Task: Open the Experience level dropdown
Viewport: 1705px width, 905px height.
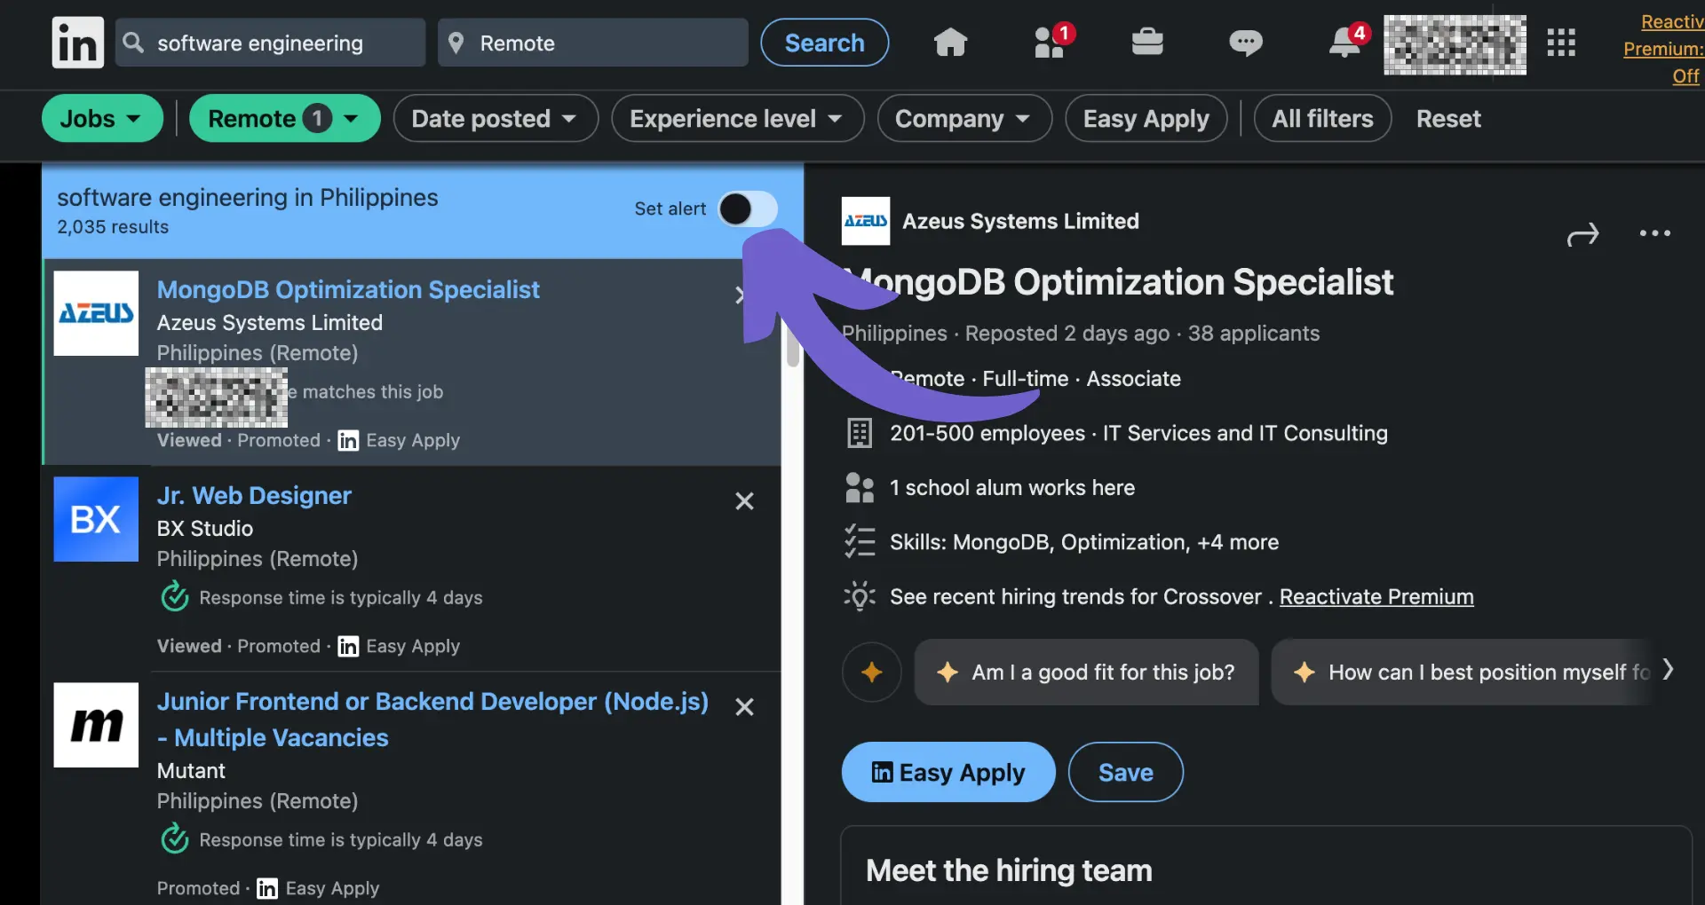Action: click(x=737, y=119)
